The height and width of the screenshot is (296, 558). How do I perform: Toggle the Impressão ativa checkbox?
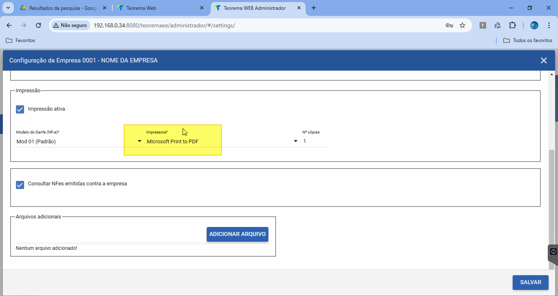pos(20,109)
